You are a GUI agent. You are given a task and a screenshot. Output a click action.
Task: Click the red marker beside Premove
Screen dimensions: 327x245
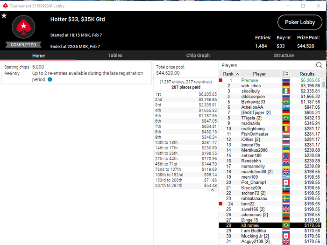tap(220, 80)
